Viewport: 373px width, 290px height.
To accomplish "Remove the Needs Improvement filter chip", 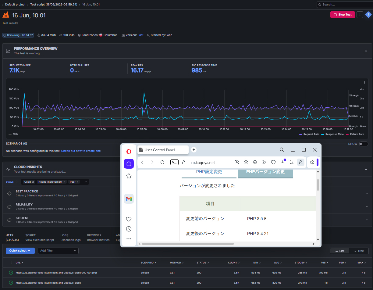I will tap(64, 182).
